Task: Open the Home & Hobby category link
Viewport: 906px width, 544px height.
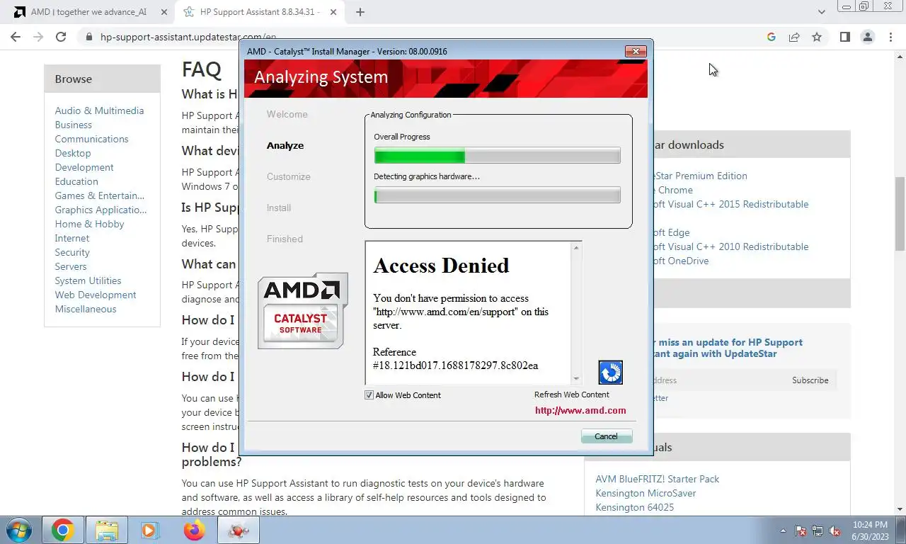Action: click(89, 224)
